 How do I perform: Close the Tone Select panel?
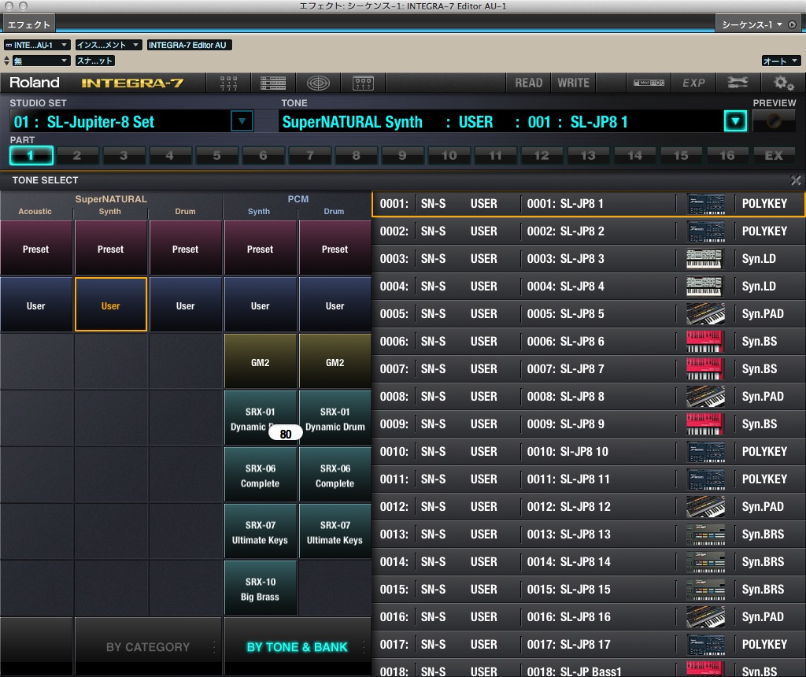pyautogui.click(x=795, y=180)
